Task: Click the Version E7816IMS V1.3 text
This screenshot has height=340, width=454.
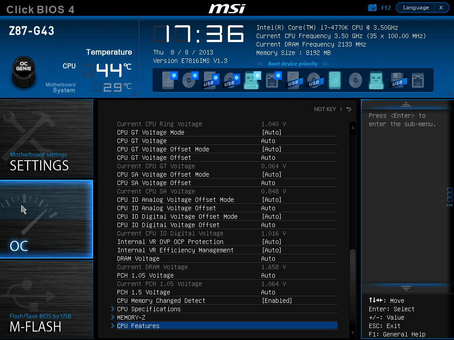Action: (x=190, y=61)
